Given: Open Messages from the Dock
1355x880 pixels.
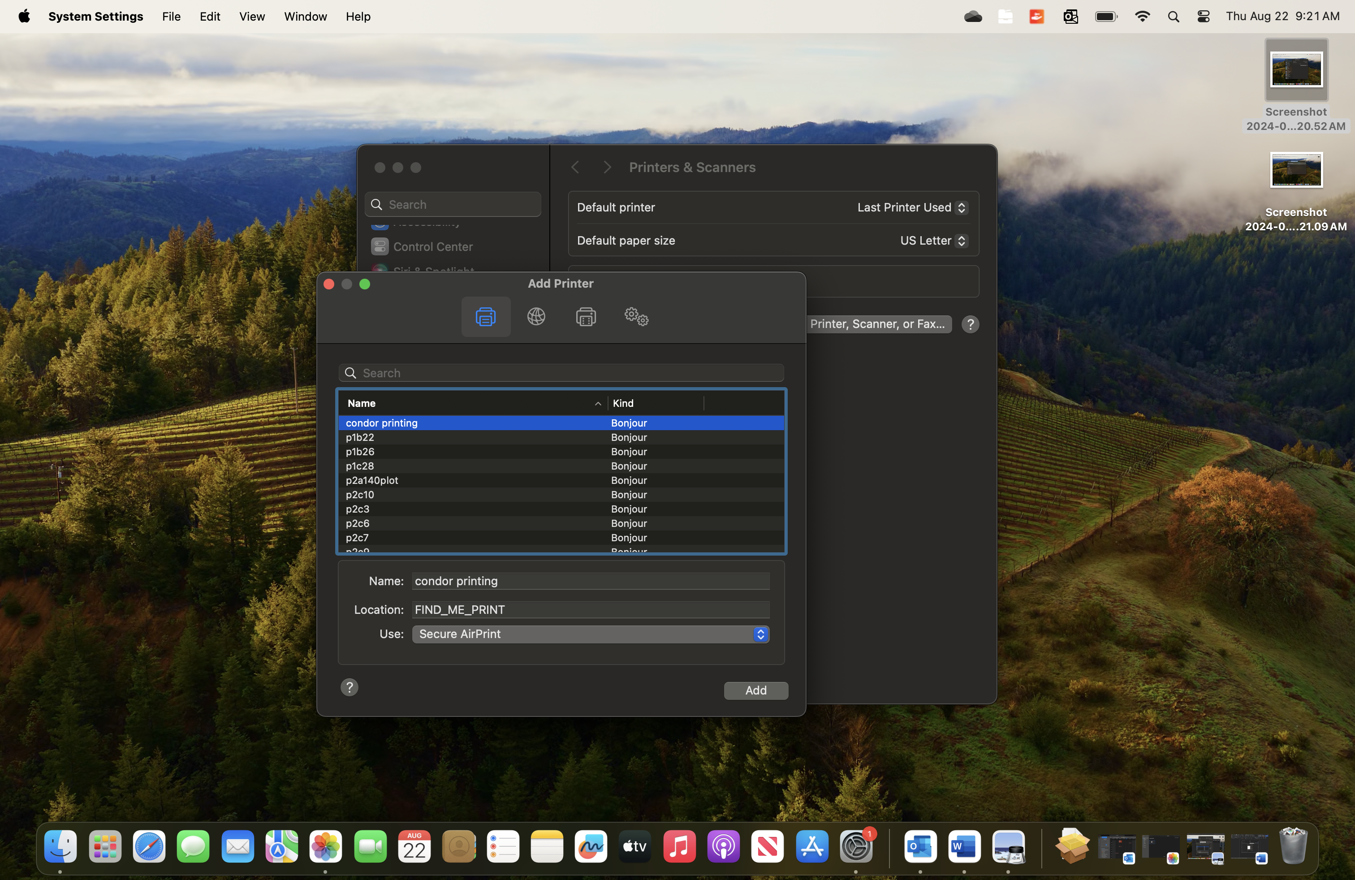Looking at the screenshot, I should coord(193,846).
